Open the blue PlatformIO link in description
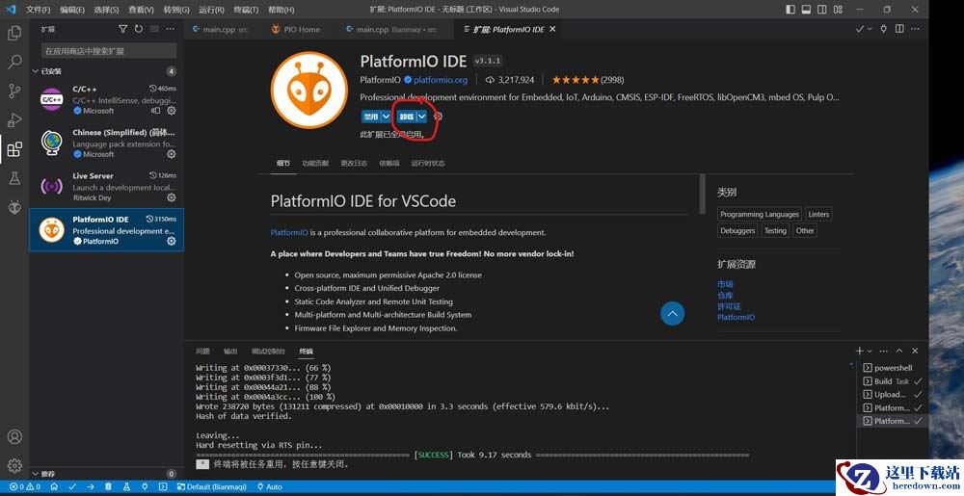This screenshot has height=496, width=964. pyautogui.click(x=289, y=233)
